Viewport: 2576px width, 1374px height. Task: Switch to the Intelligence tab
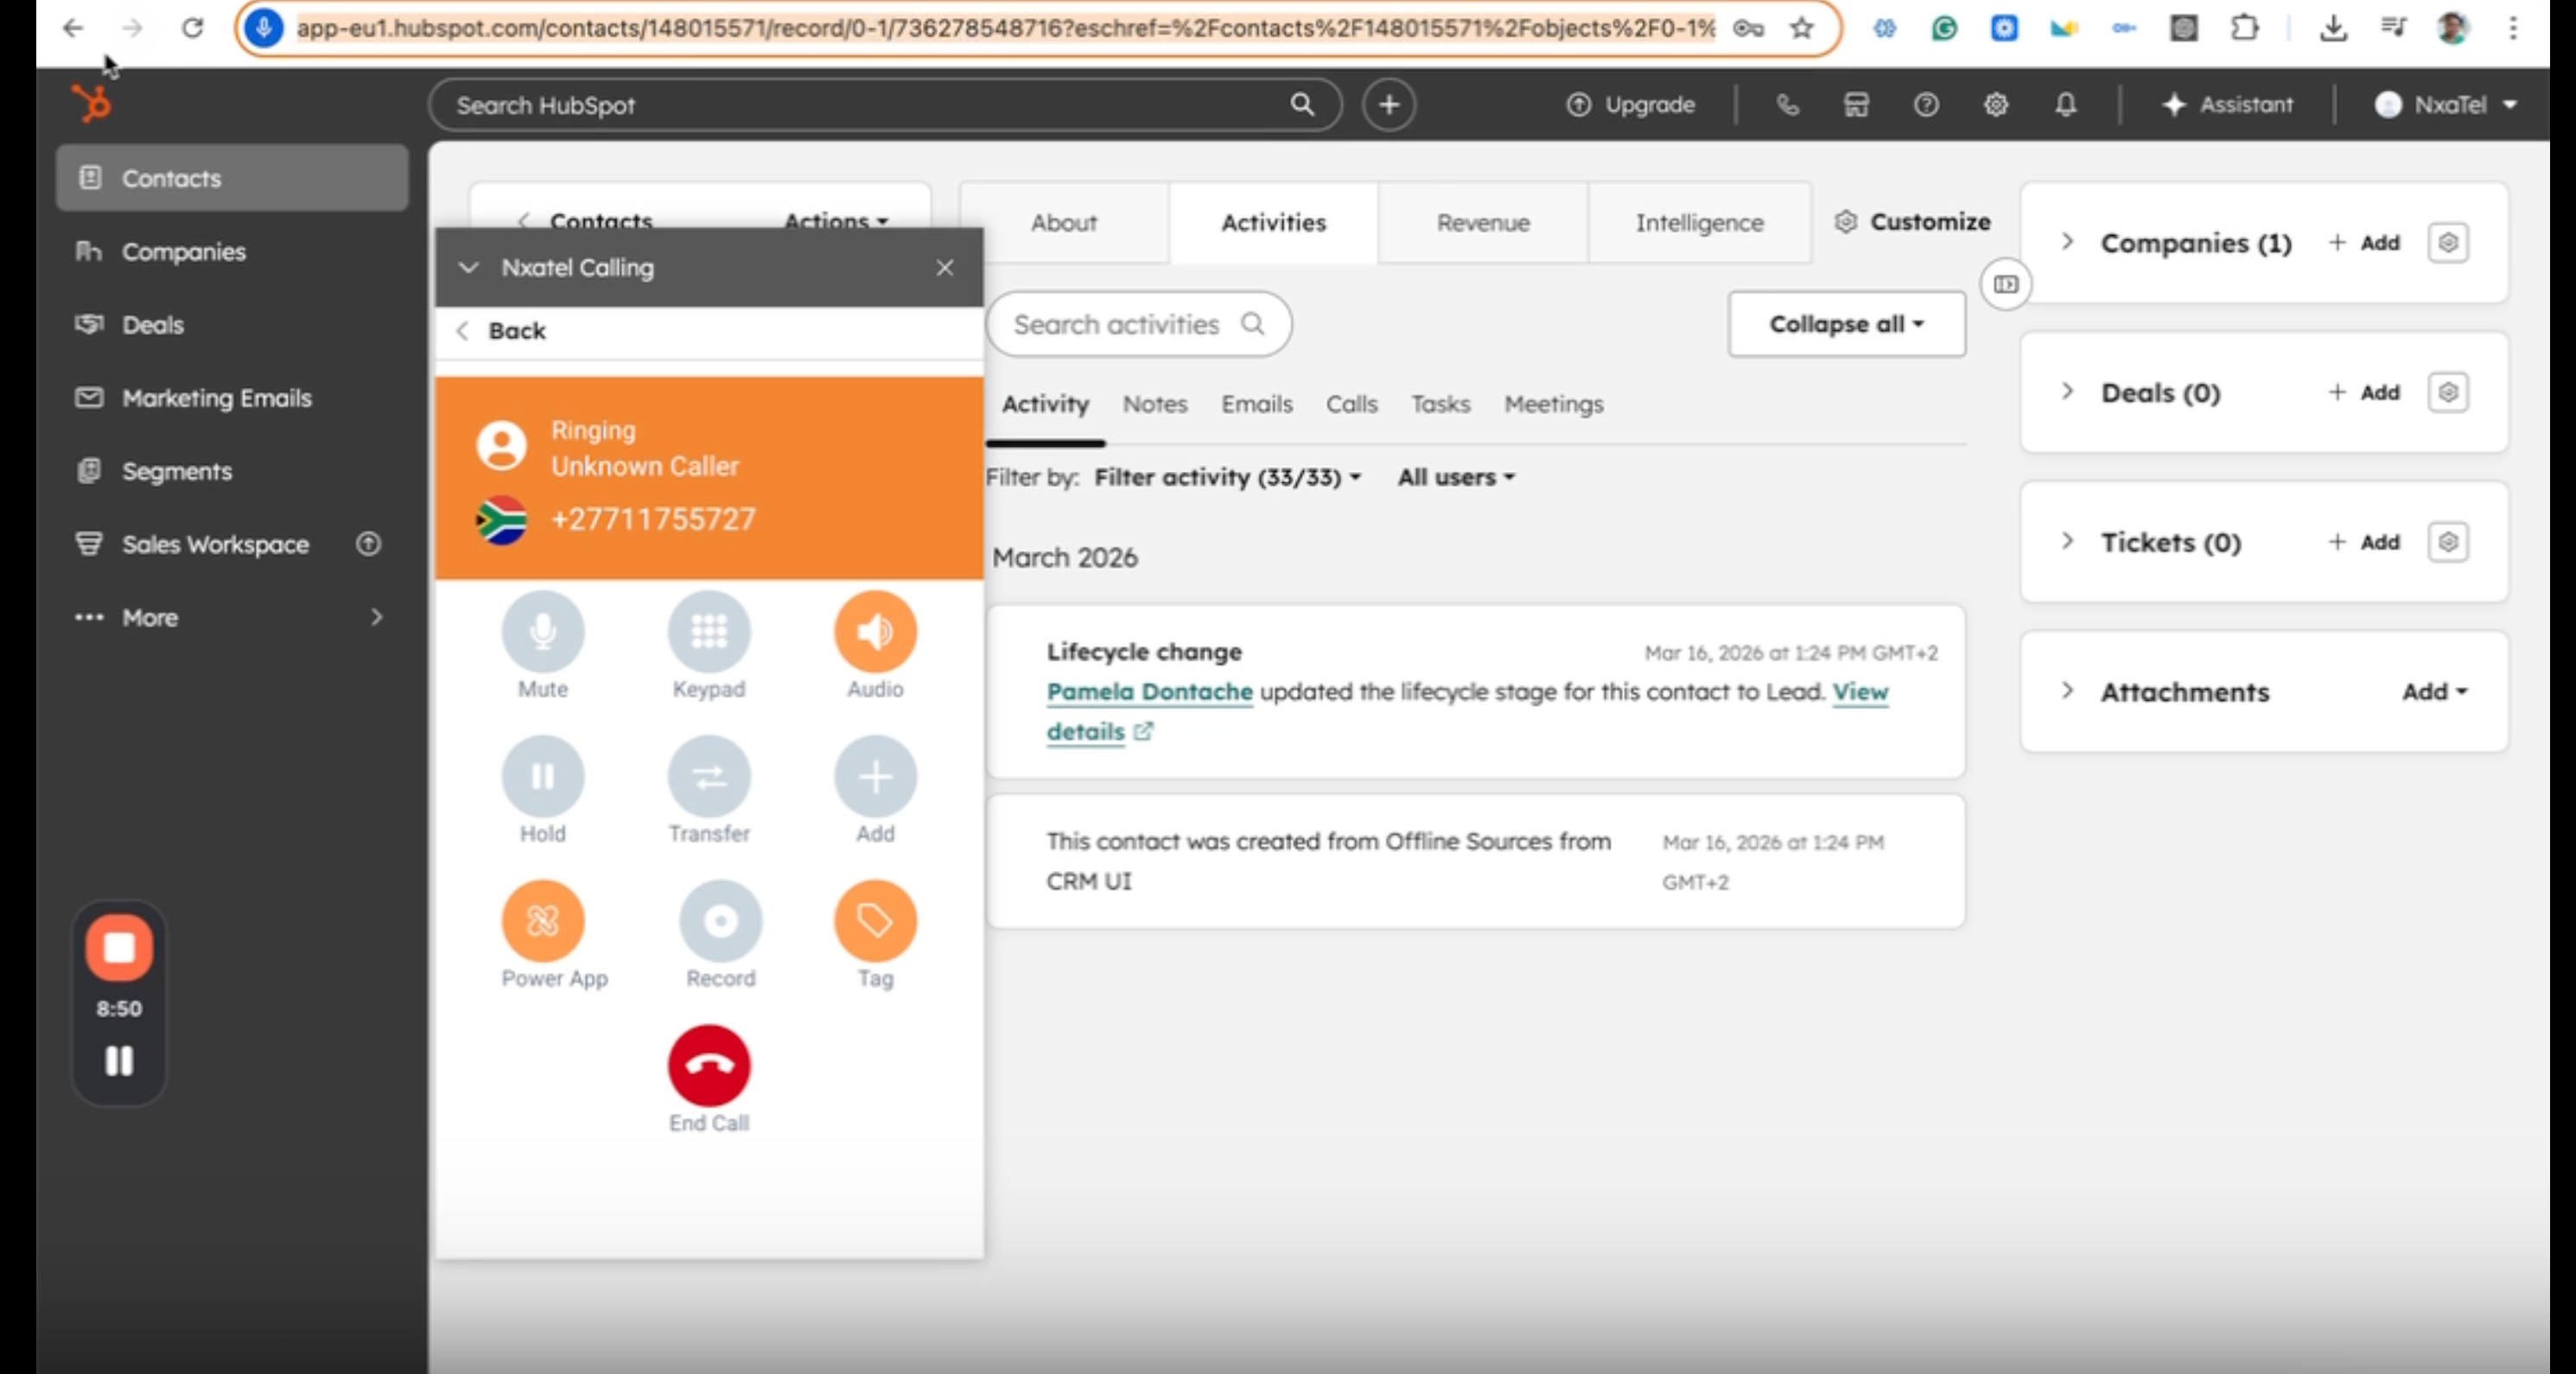1699,222
